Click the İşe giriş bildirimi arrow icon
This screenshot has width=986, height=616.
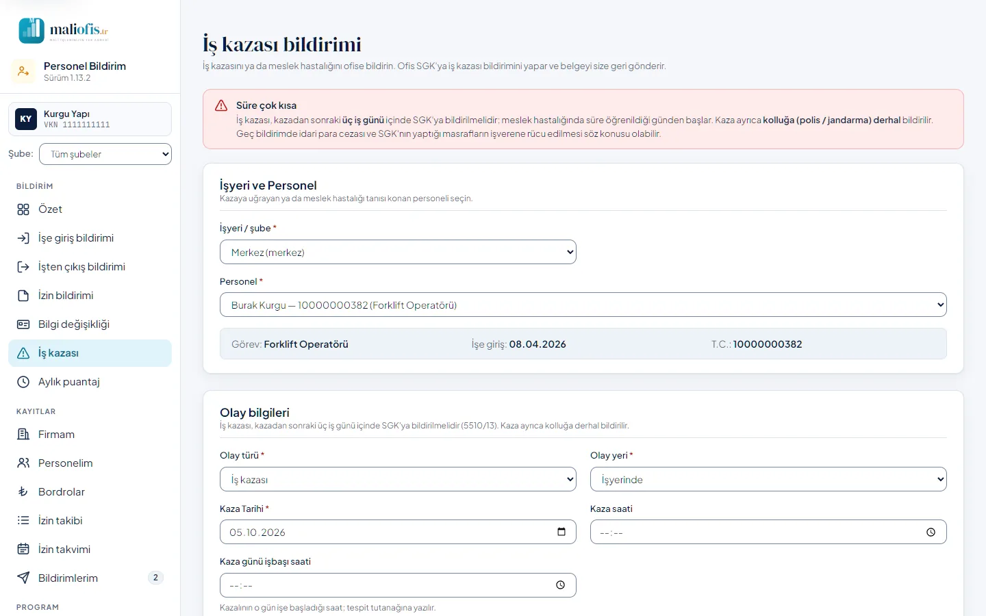[x=23, y=238]
